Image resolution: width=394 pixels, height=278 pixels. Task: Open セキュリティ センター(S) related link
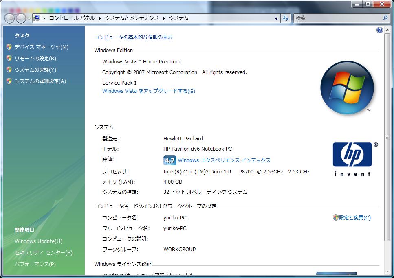[x=44, y=253]
